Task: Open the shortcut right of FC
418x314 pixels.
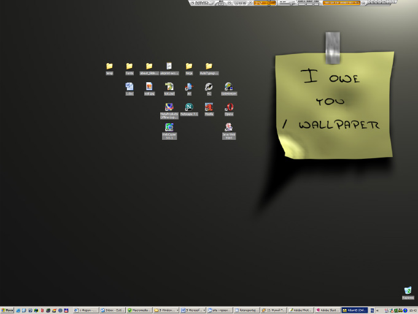Action: pyautogui.click(x=229, y=89)
